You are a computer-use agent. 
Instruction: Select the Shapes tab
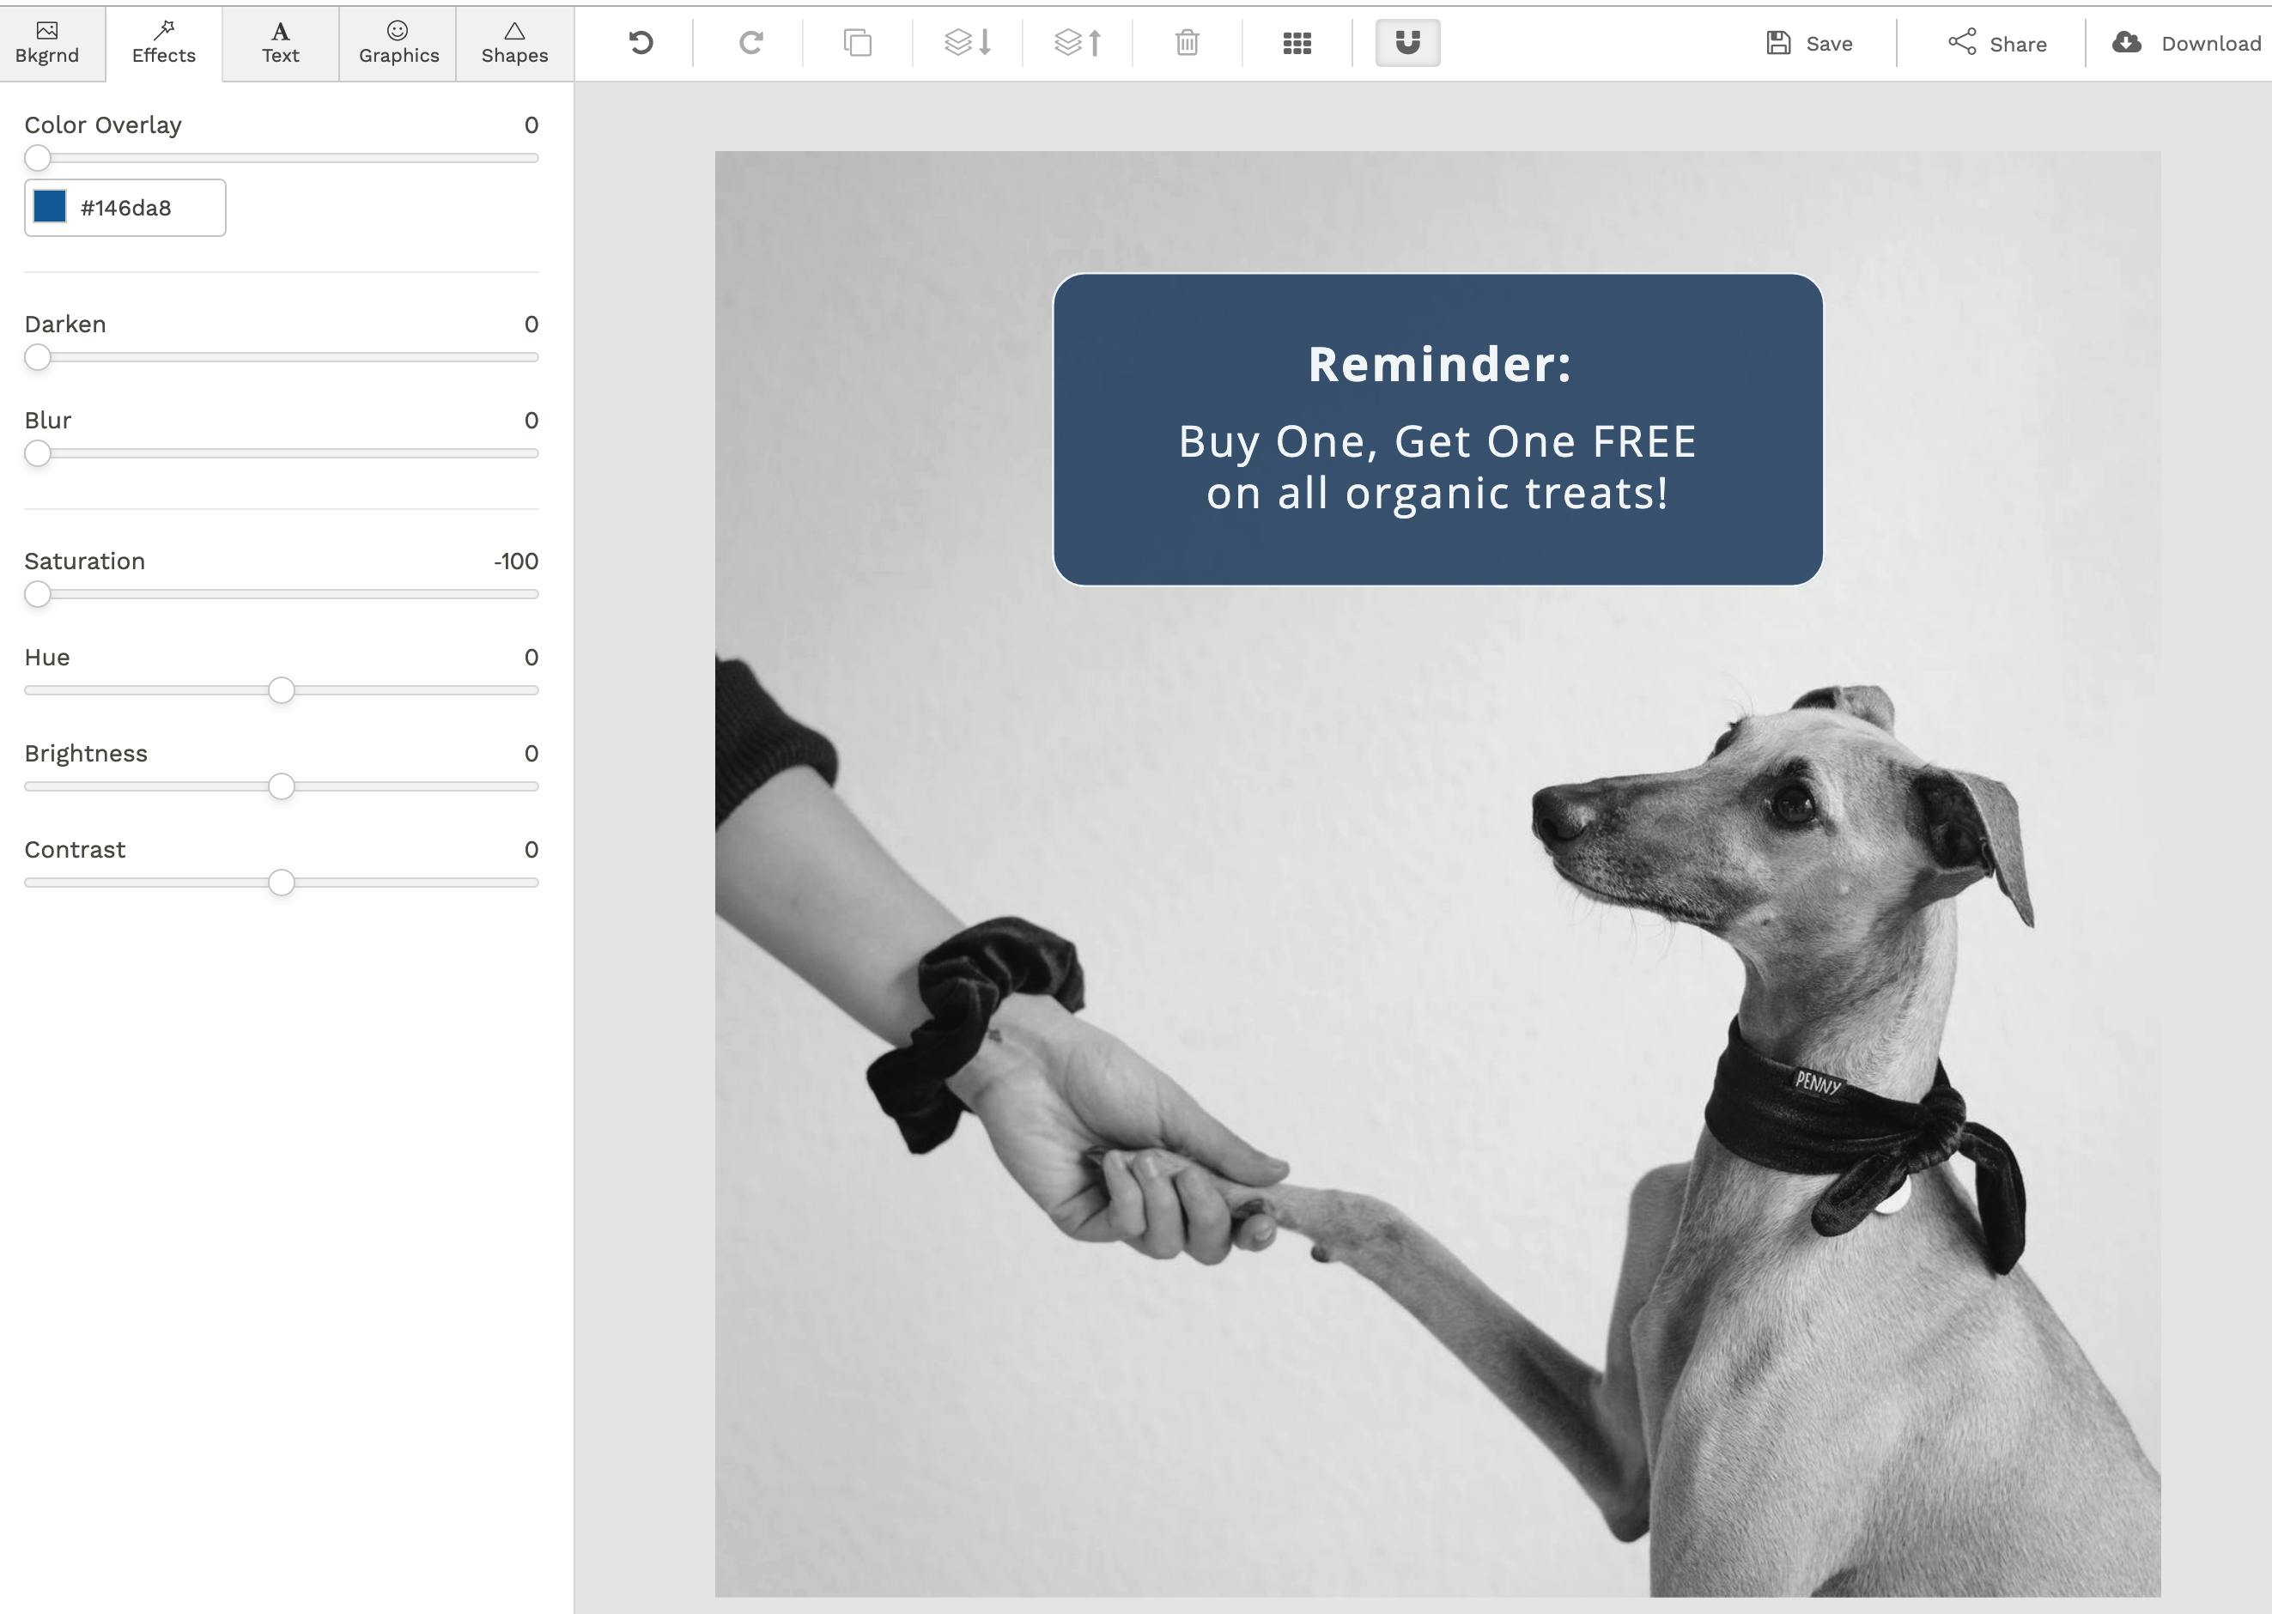pos(515,43)
